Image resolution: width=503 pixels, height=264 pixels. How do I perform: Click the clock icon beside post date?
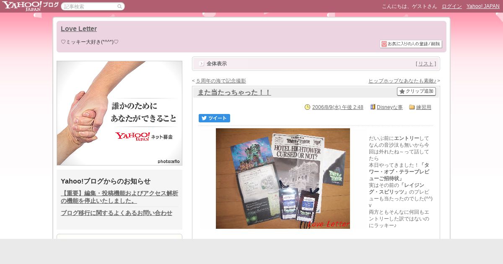click(x=307, y=107)
